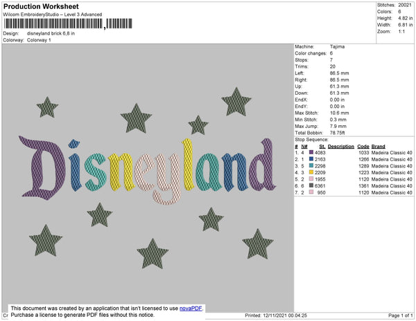
Task: Click the St. column header
Action: tap(322, 147)
